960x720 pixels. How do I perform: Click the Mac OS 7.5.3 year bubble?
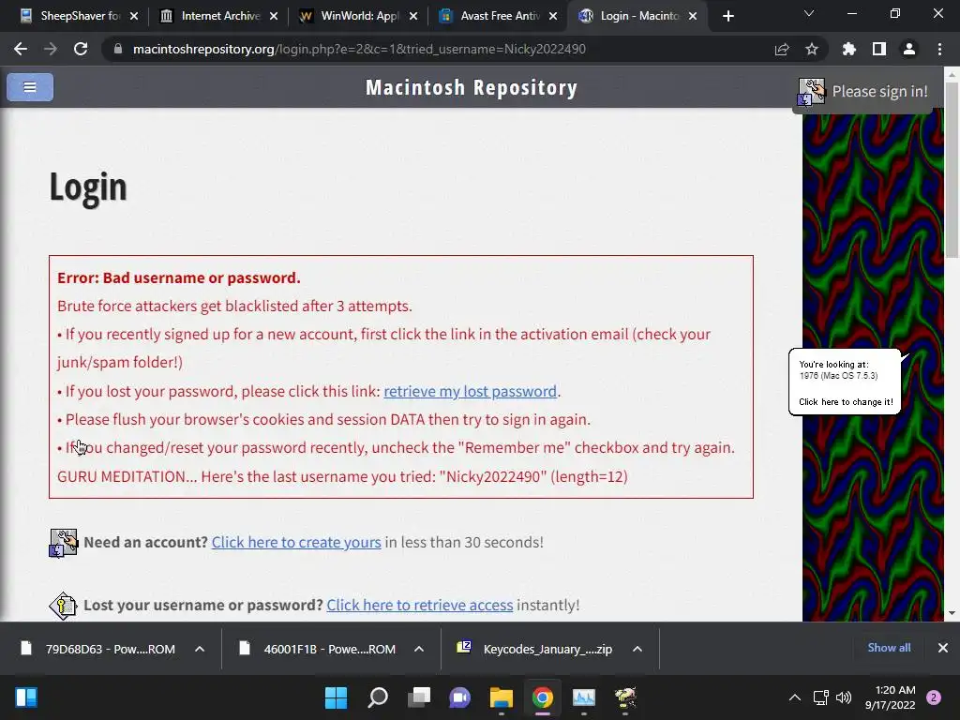(845, 382)
